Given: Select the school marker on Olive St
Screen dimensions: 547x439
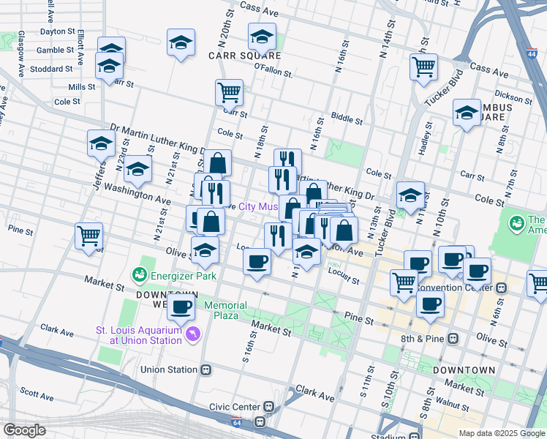Looking at the screenshot, I should click(205, 250).
